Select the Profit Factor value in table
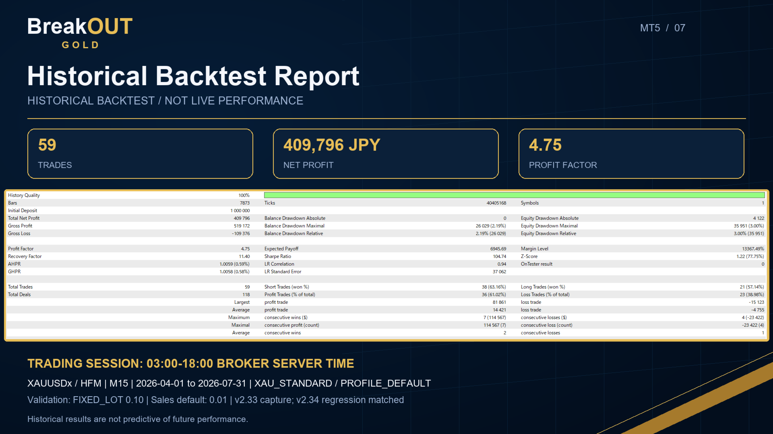The height and width of the screenshot is (434, 773). pos(245,249)
